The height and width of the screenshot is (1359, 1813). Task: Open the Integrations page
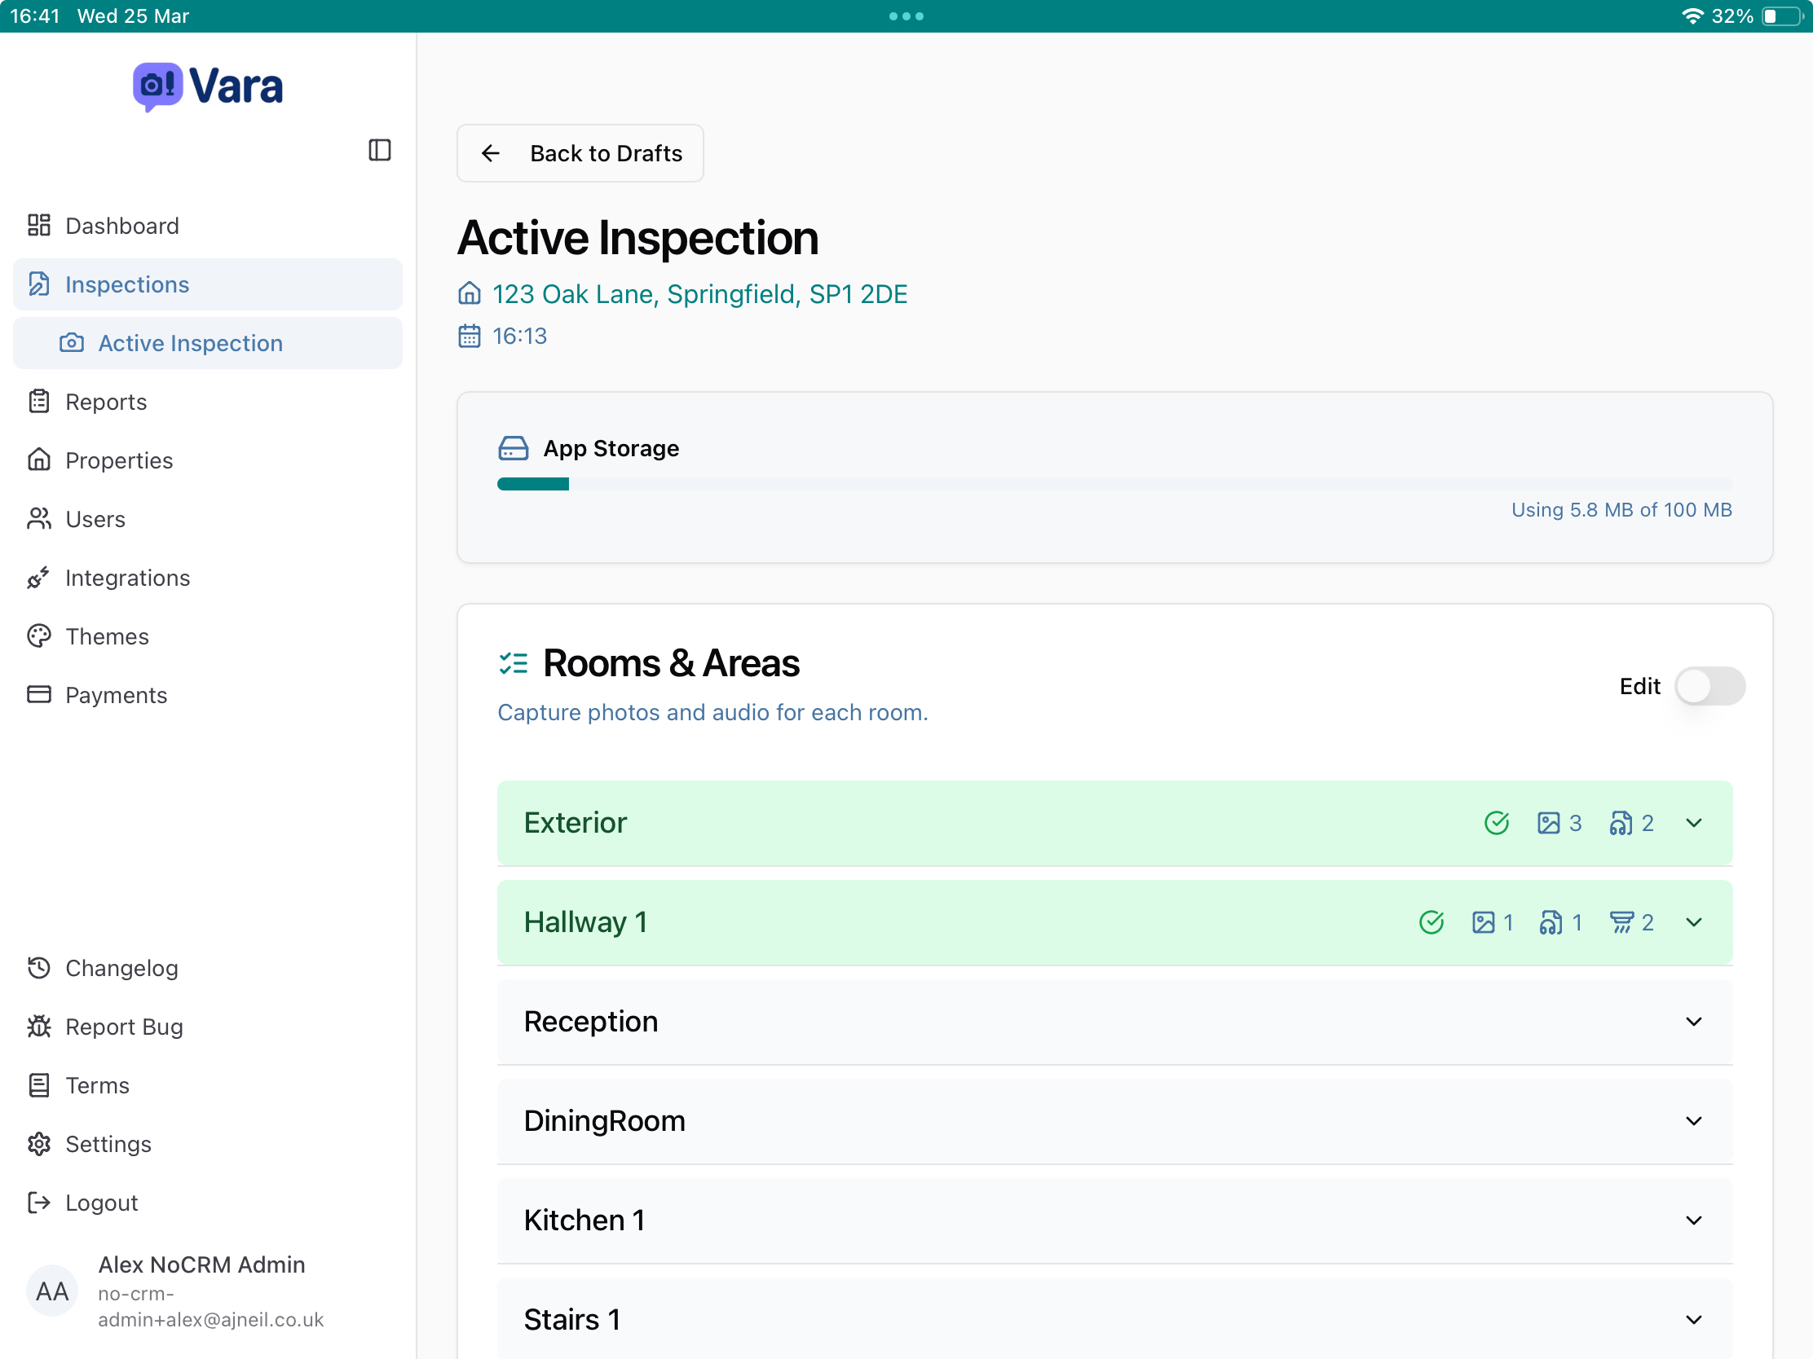pos(127,578)
